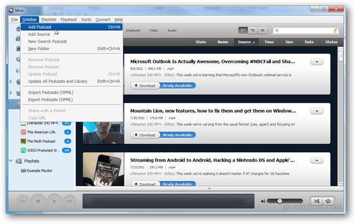Select The Moth Podcast
The width and height of the screenshot is (356, 224).
41,141
